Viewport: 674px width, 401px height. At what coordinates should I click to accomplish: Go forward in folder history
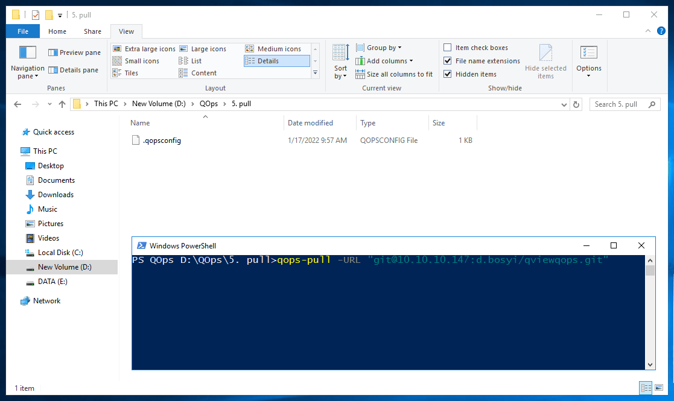click(x=36, y=104)
